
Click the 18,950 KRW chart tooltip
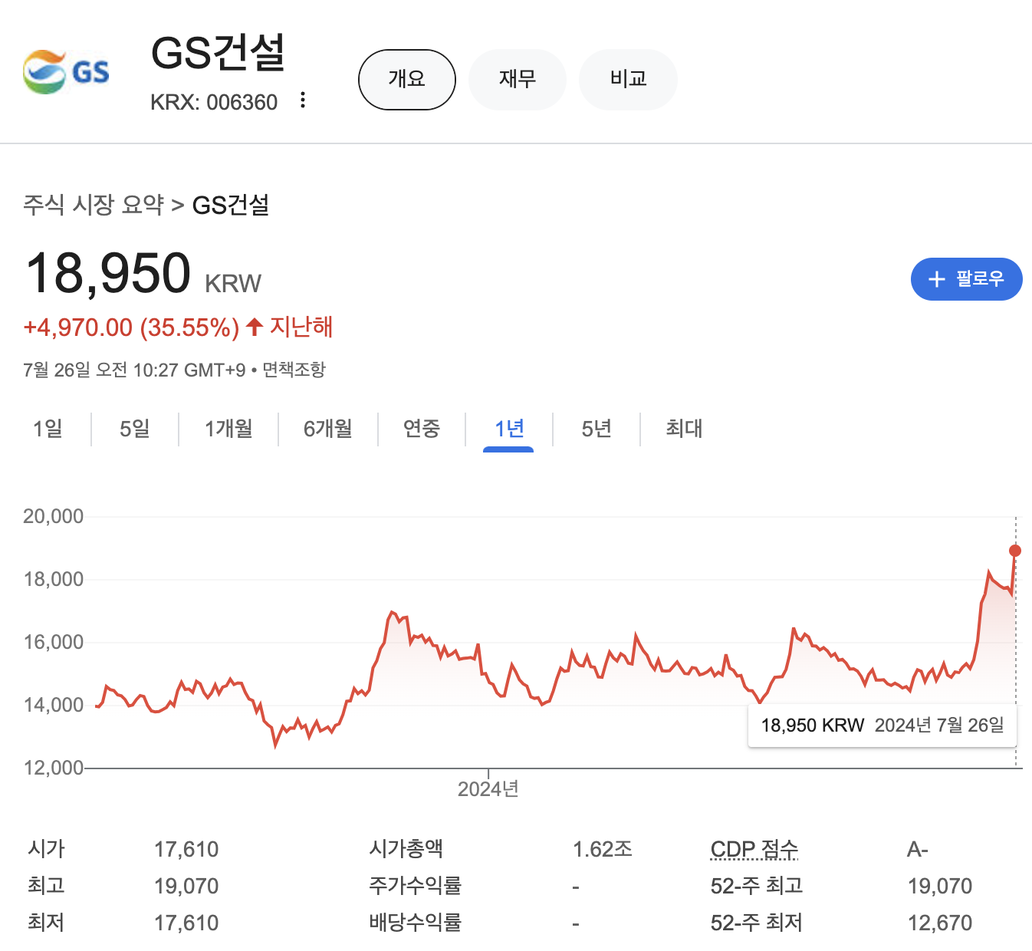pos(882,725)
